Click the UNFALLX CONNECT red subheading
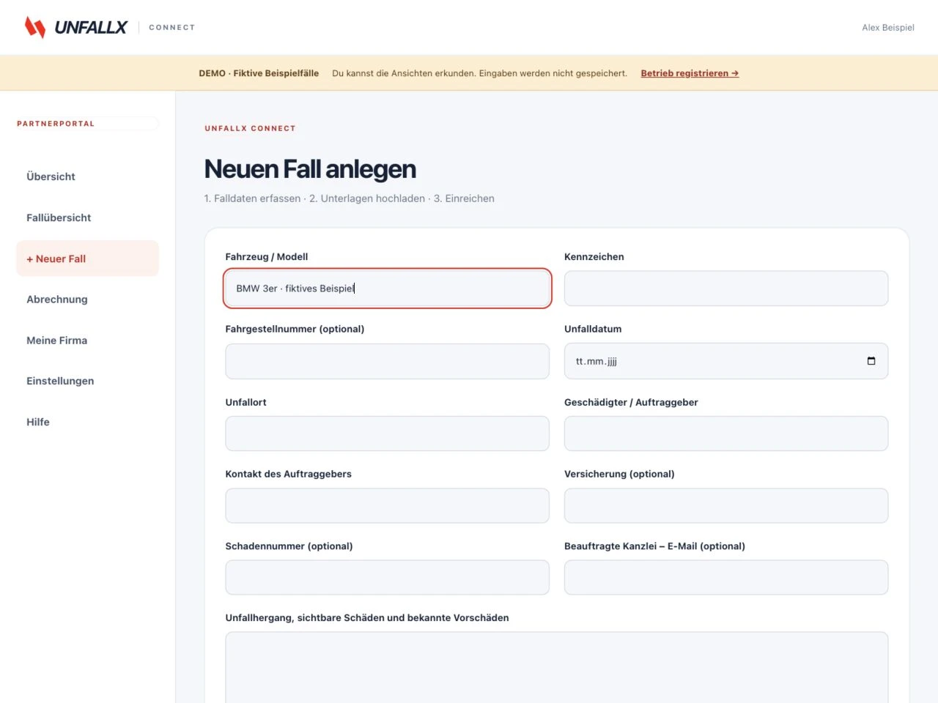938x703 pixels. [x=250, y=128]
